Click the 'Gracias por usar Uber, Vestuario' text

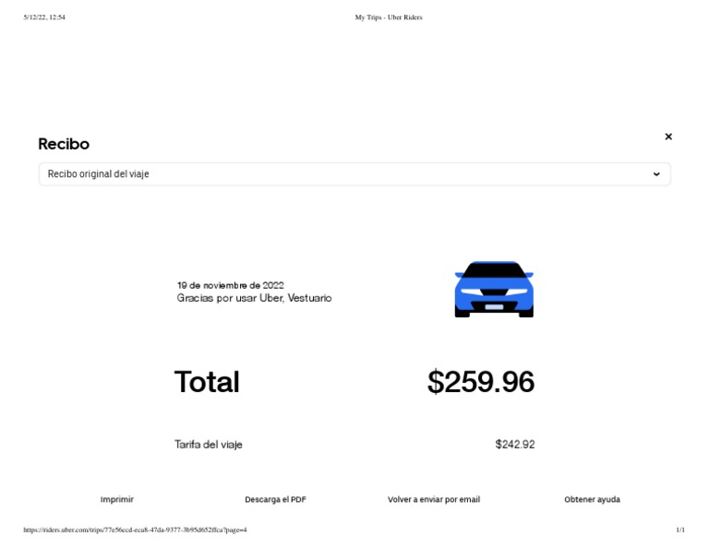254,298
